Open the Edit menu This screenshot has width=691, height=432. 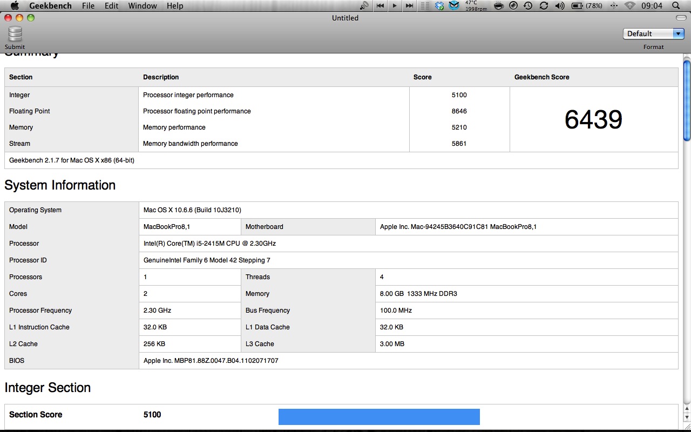click(x=112, y=5)
